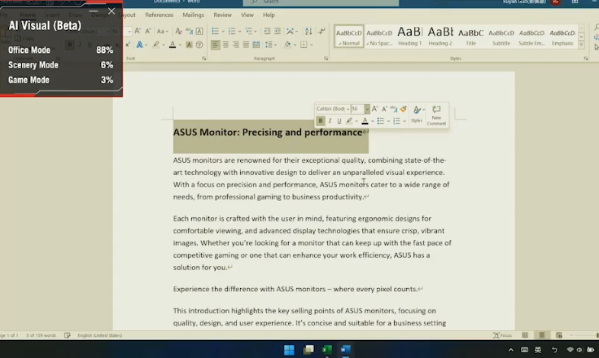Screen dimensions: 599x358
Task: Open Borders dropdown arrow in ribbon
Action: tap(312, 45)
